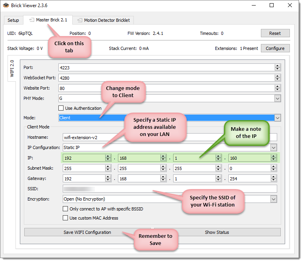This screenshot has width=303, height=262.
Task: Click spinner of Subnet Mask first octet
Action: point(108,168)
